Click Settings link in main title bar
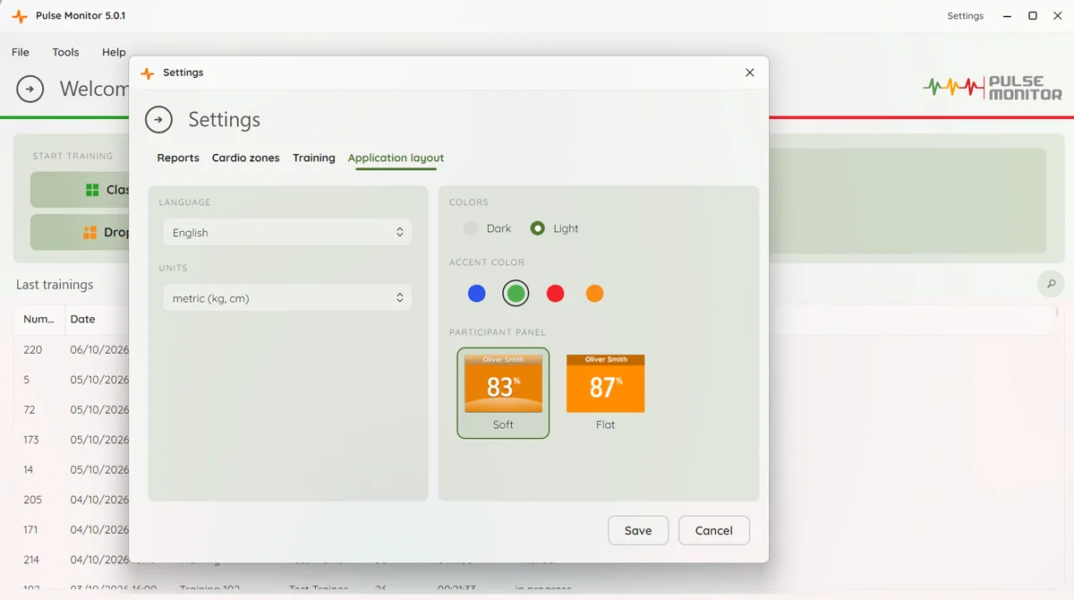The width and height of the screenshot is (1074, 600). [966, 16]
